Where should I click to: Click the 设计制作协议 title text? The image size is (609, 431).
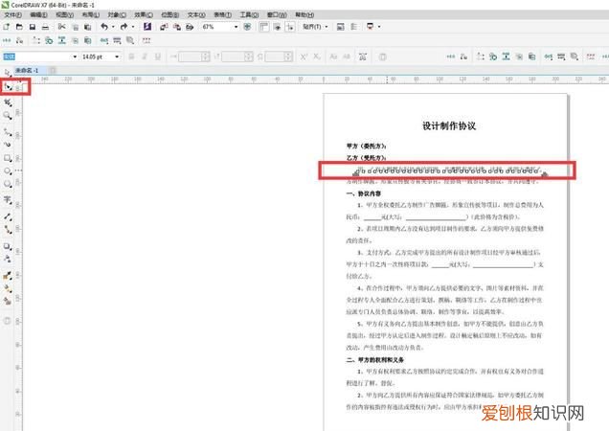(x=449, y=125)
